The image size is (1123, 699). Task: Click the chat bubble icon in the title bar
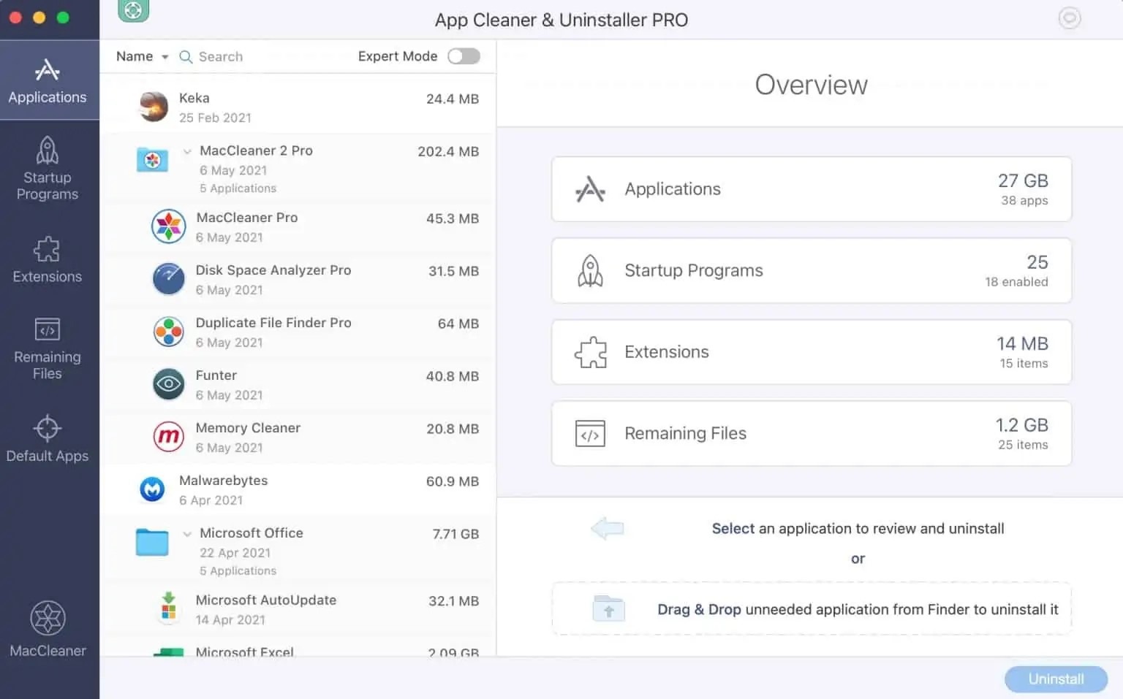[1070, 18]
